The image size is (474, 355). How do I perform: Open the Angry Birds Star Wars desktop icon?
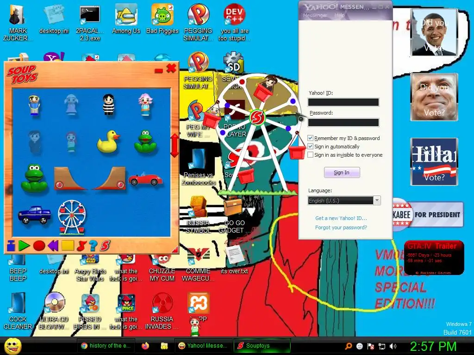click(90, 269)
